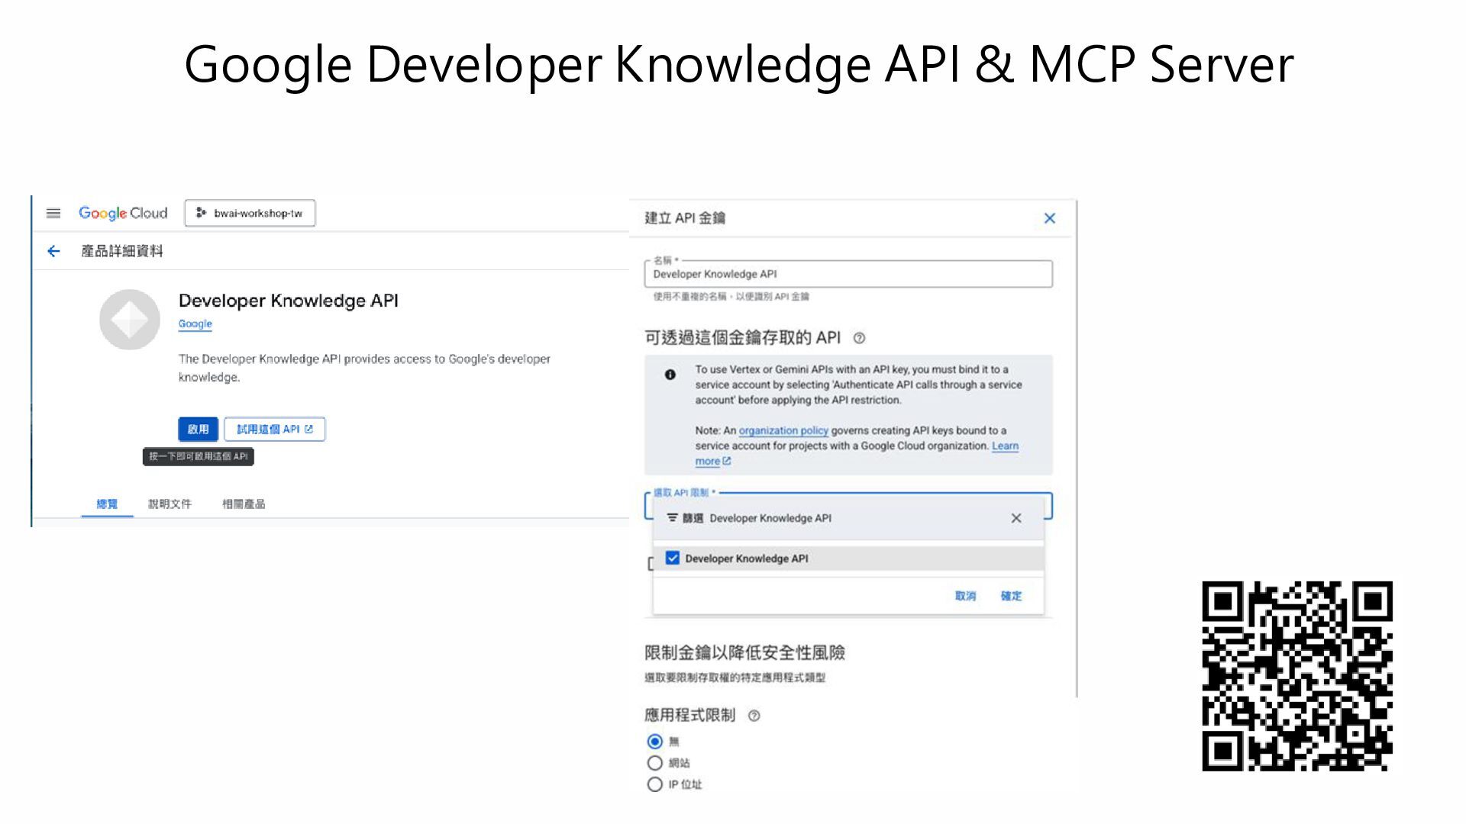Click the Google Cloud logo

[123, 213]
